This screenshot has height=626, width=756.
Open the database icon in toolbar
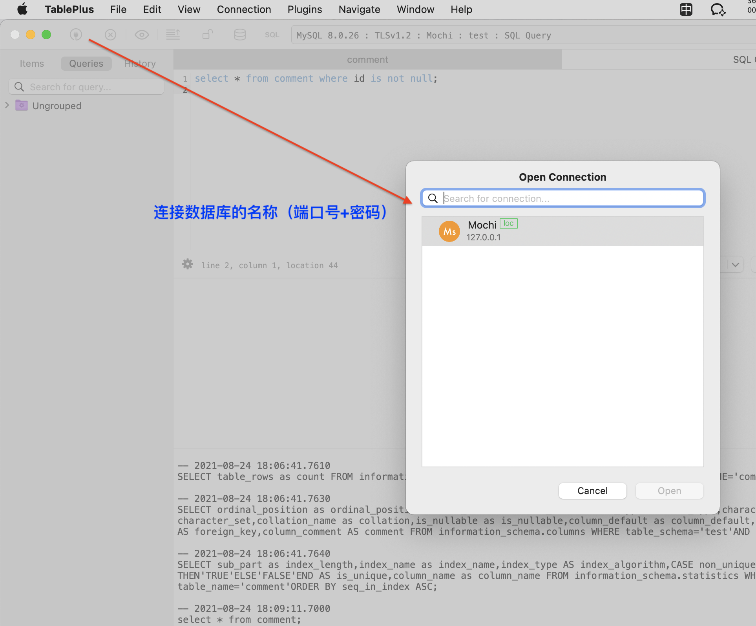click(x=240, y=35)
